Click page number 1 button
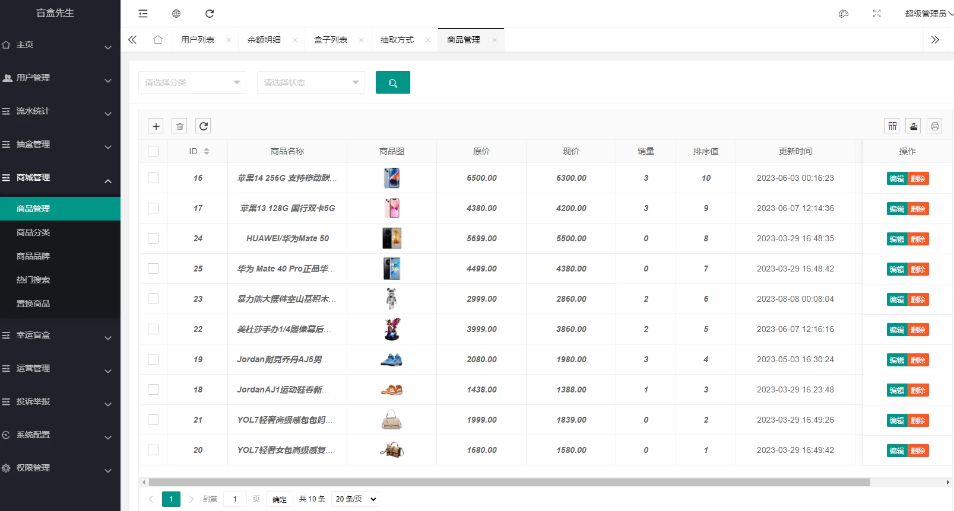The width and height of the screenshot is (954, 511). 171,499
